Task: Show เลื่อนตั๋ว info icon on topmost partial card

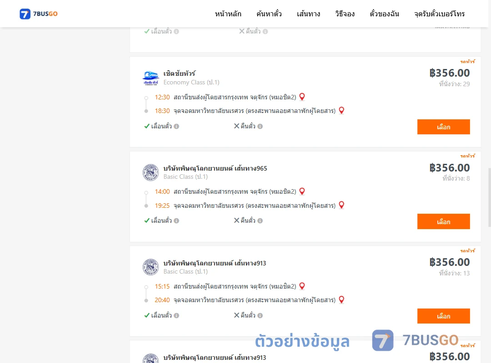Action: pyautogui.click(x=176, y=32)
